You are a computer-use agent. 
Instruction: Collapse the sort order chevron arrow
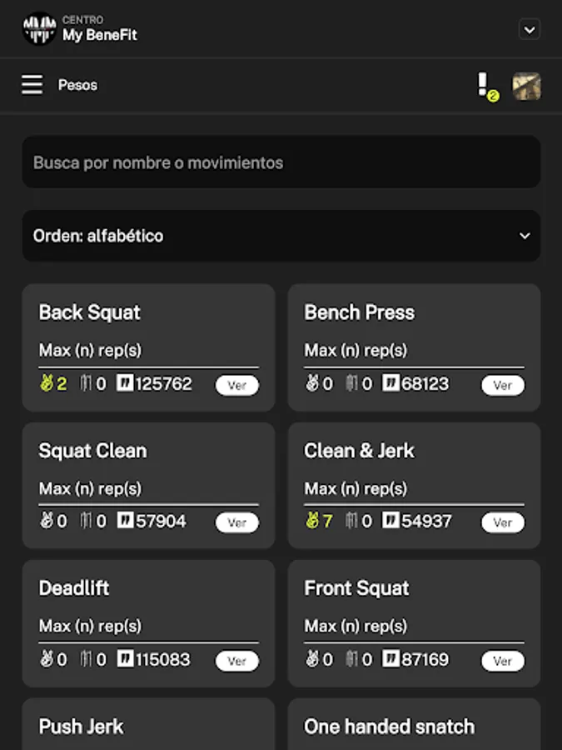525,236
